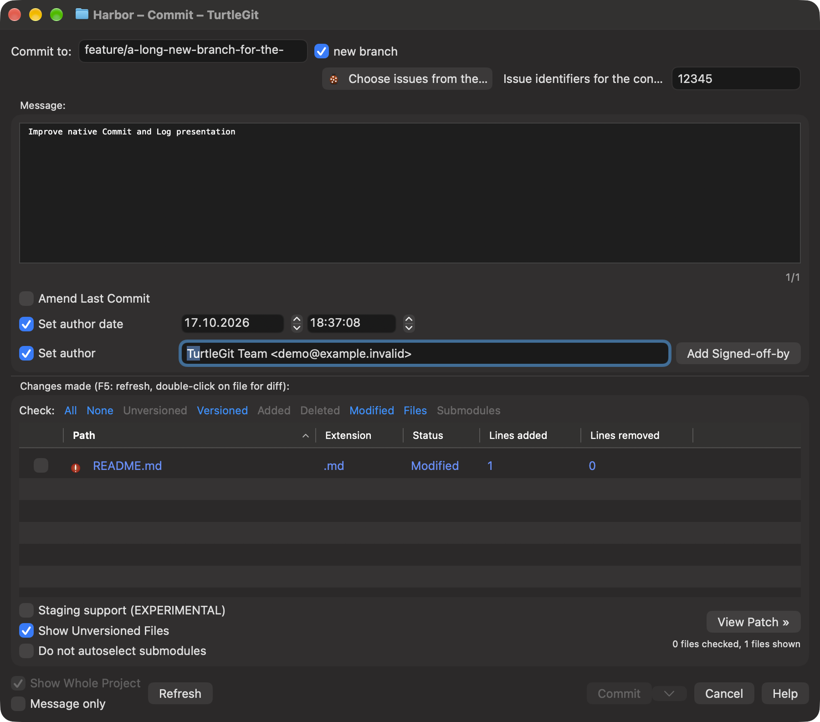This screenshot has height=722, width=820.
Task: Select None in the Check row
Action: point(100,410)
